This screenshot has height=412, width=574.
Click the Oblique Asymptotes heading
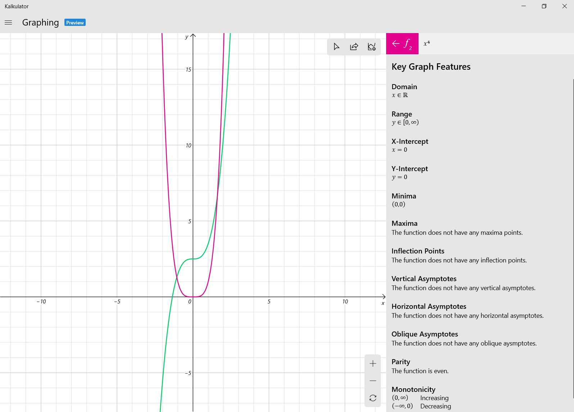[x=425, y=334]
